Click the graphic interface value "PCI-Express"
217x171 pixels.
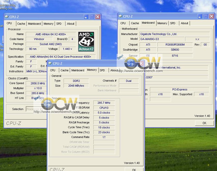point(180,90)
